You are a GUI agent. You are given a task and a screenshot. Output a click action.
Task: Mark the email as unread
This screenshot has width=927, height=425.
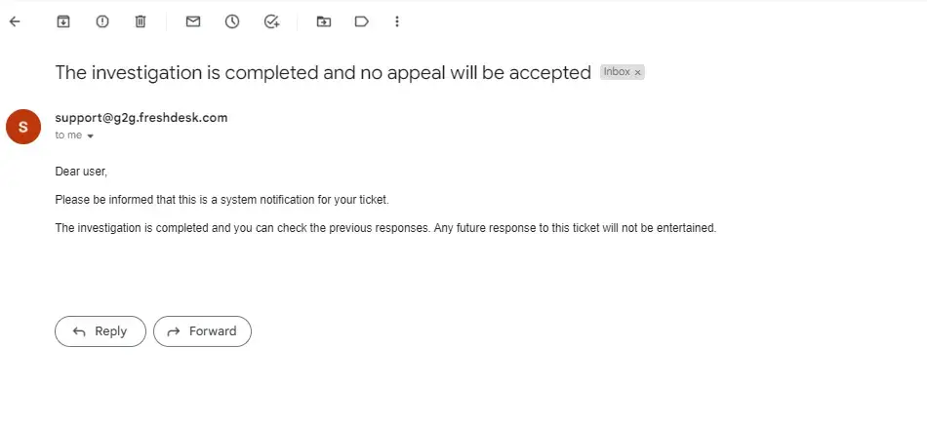(x=193, y=21)
